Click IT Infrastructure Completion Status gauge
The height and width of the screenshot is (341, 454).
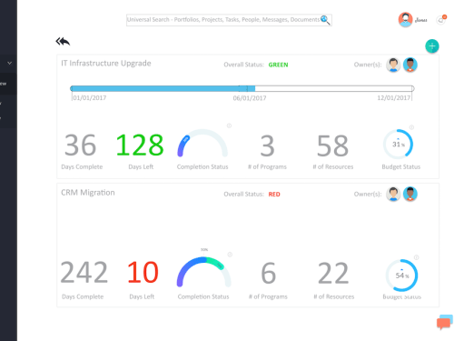point(202,143)
